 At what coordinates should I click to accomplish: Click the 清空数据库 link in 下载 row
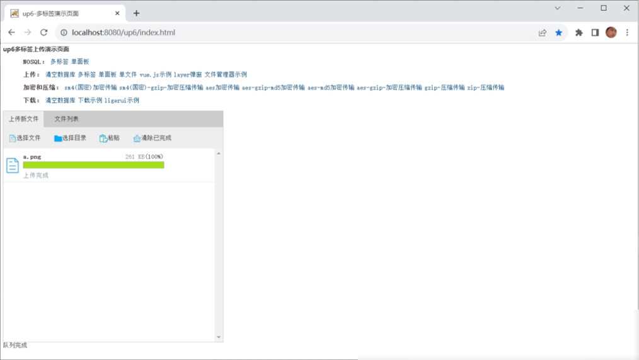click(60, 100)
